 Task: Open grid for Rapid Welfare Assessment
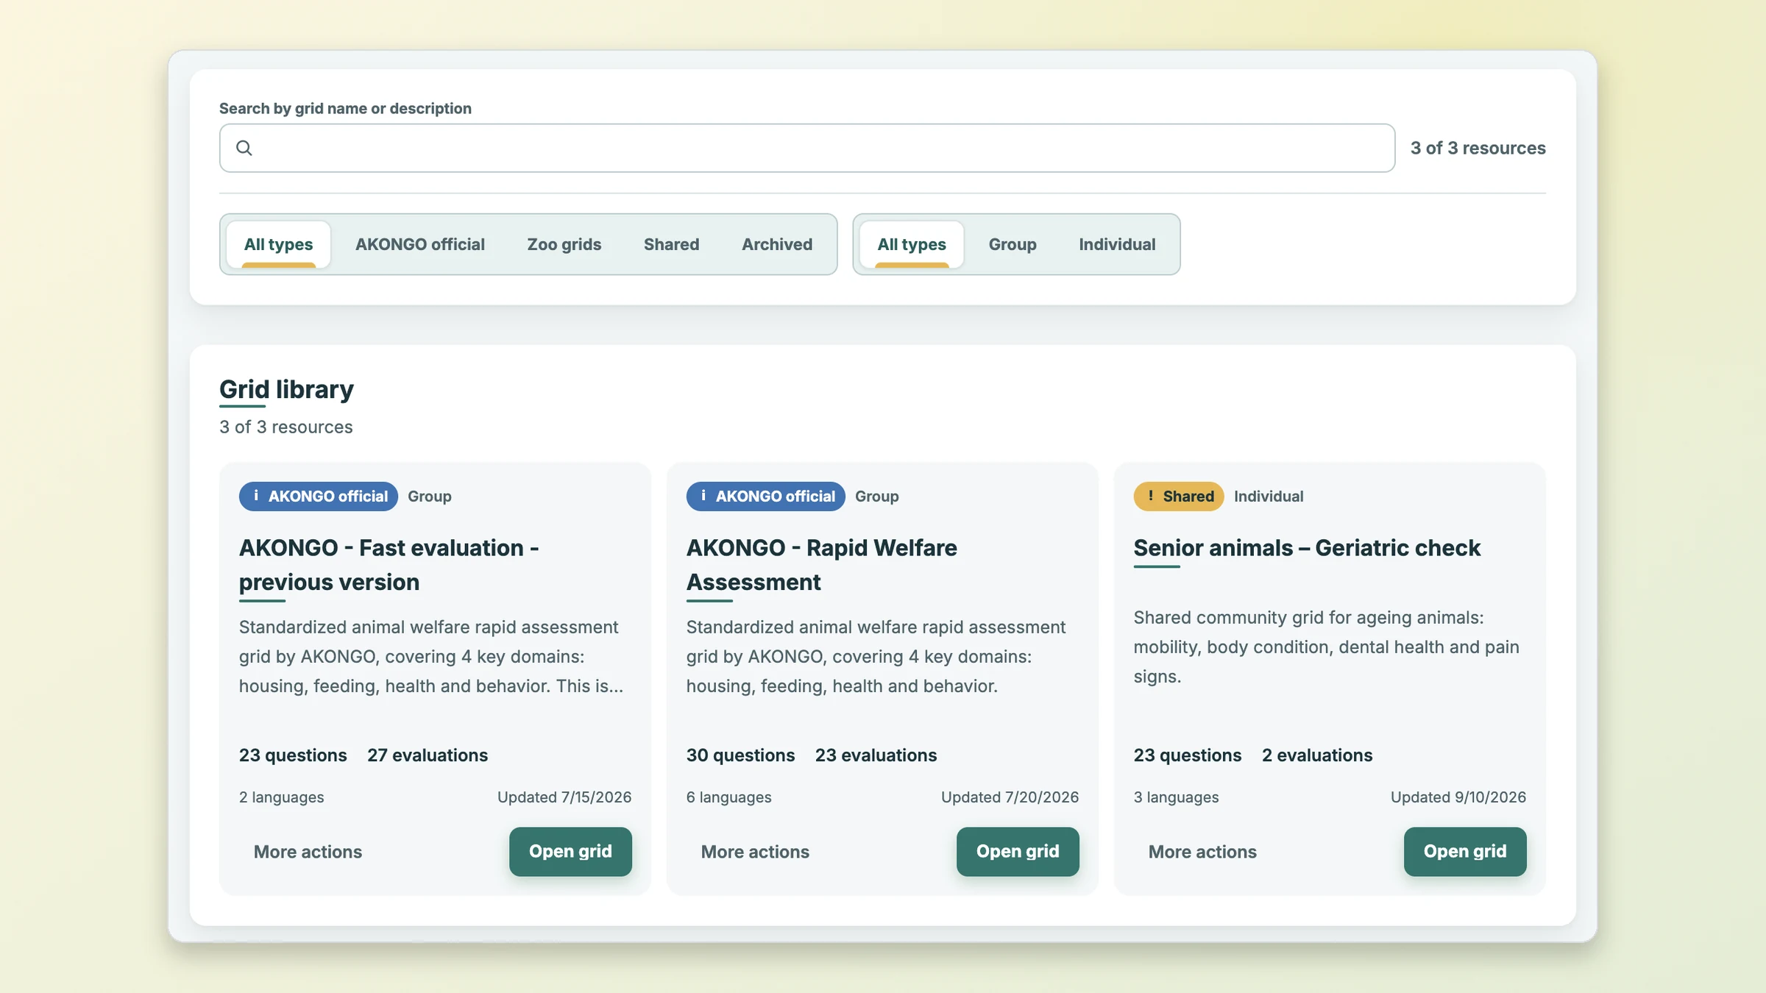point(1018,851)
